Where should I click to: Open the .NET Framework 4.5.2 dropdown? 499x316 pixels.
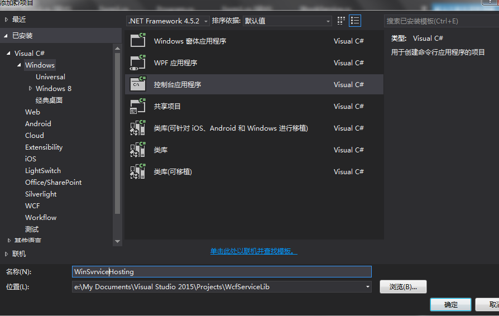tap(167, 21)
